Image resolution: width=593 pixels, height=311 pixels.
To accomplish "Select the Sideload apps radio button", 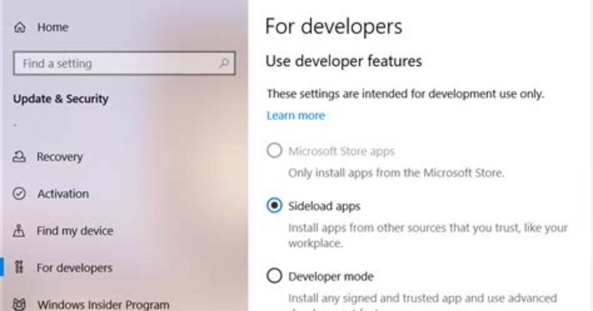I will click(274, 206).
